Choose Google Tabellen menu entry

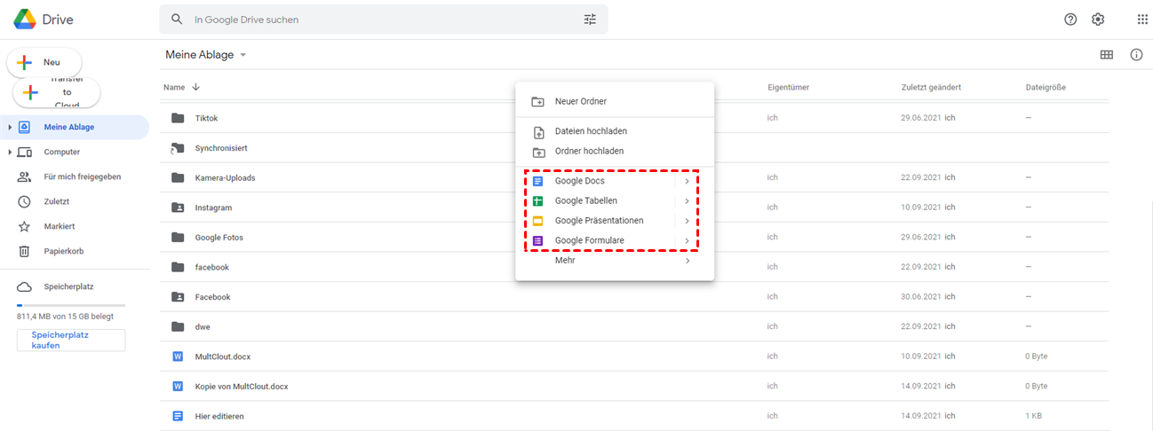(x=585, y=200)
